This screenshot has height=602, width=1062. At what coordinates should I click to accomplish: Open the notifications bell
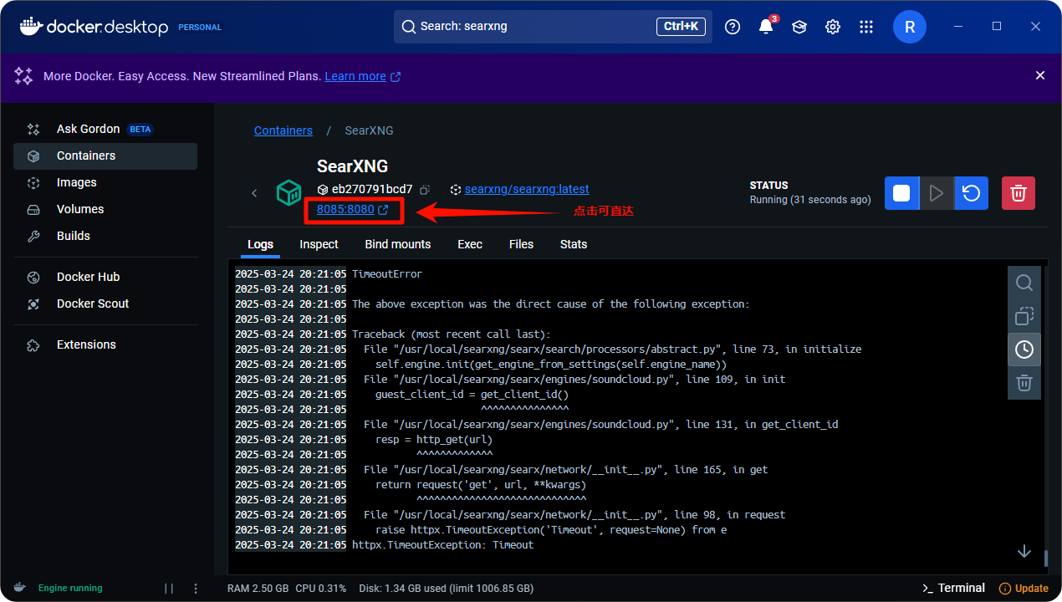click(765, 27)
